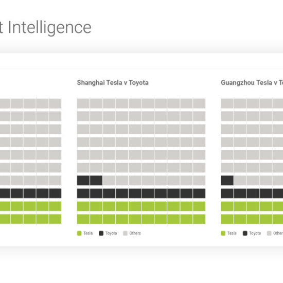Click bottom-right green Tesla cell of Shanghai chart
This screenshot has height=283, width=283.
[199, 219]
